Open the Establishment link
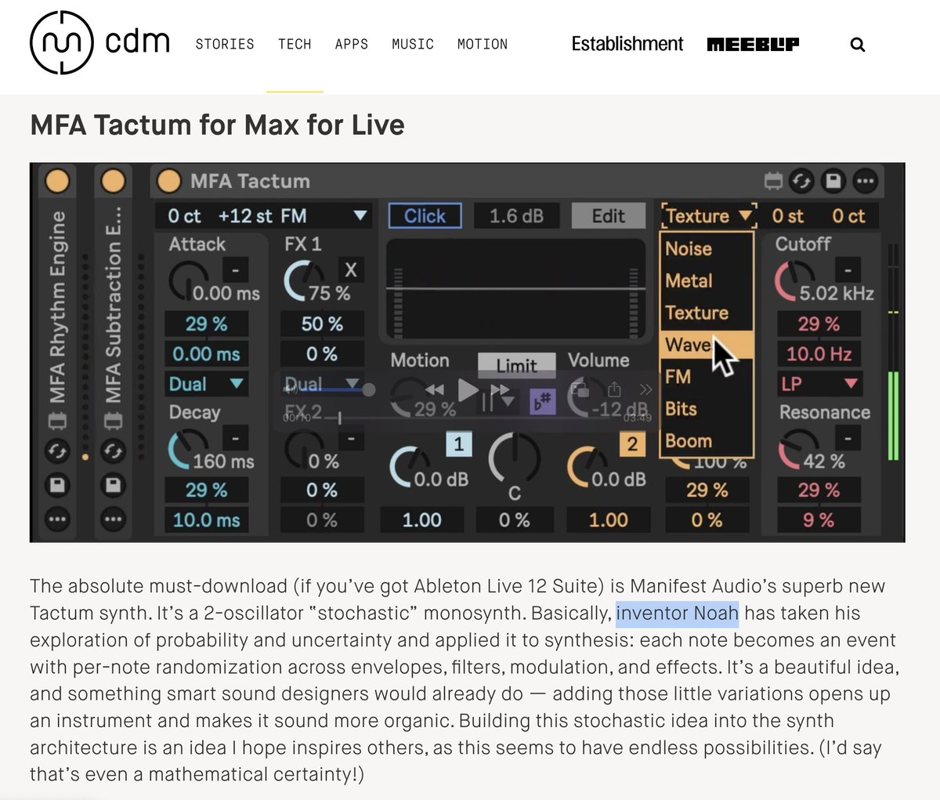 point(627,44)
